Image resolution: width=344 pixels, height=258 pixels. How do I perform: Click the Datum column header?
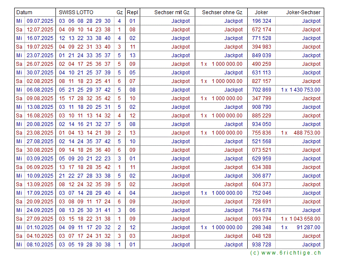tap(24, 12)
